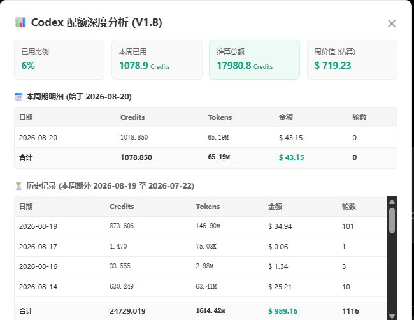Click the calendar icon beside 本周期明细

18,97
